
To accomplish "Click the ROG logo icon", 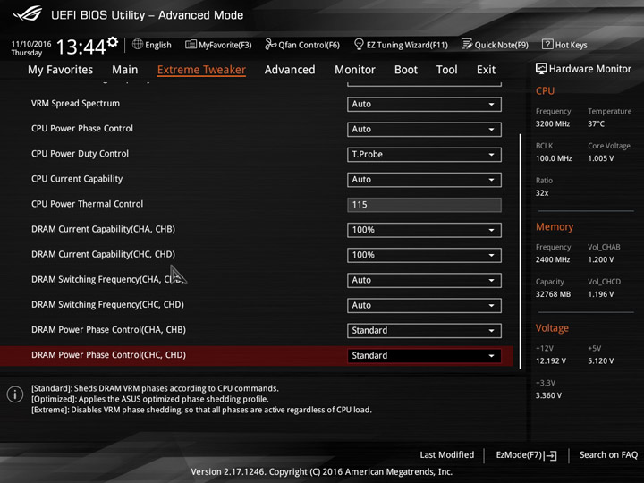I will [x=27, y=13].
